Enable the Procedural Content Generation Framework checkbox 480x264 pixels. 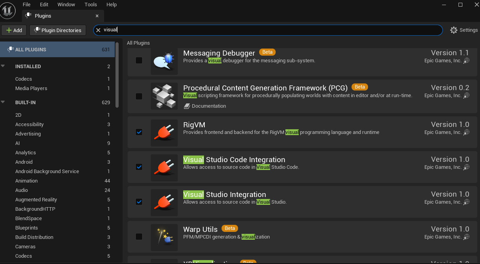tap(139, 96)
